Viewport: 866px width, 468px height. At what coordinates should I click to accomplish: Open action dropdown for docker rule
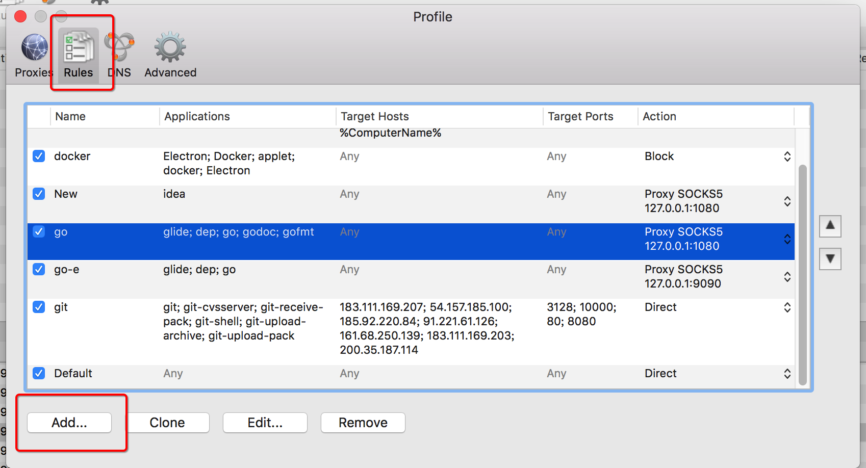coord(787,157)
